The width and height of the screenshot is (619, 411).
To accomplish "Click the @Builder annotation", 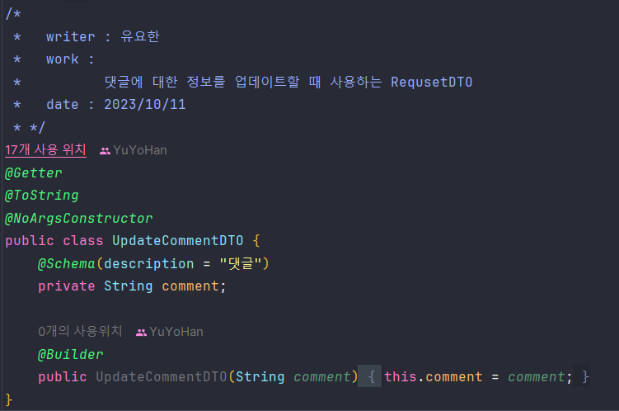I will (70, 355).
